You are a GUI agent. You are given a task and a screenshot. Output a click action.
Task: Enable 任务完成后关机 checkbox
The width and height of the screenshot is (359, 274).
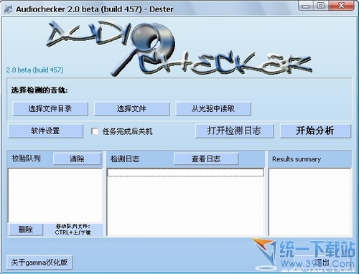pyautogui.click(x=95, y=131)
